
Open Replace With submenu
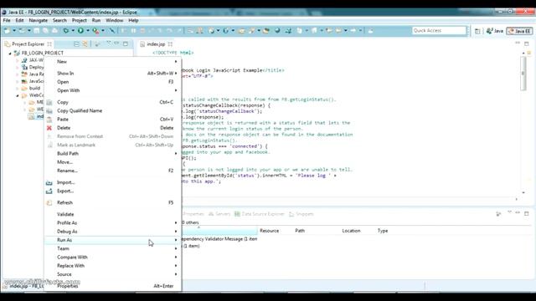click(113, 266)
